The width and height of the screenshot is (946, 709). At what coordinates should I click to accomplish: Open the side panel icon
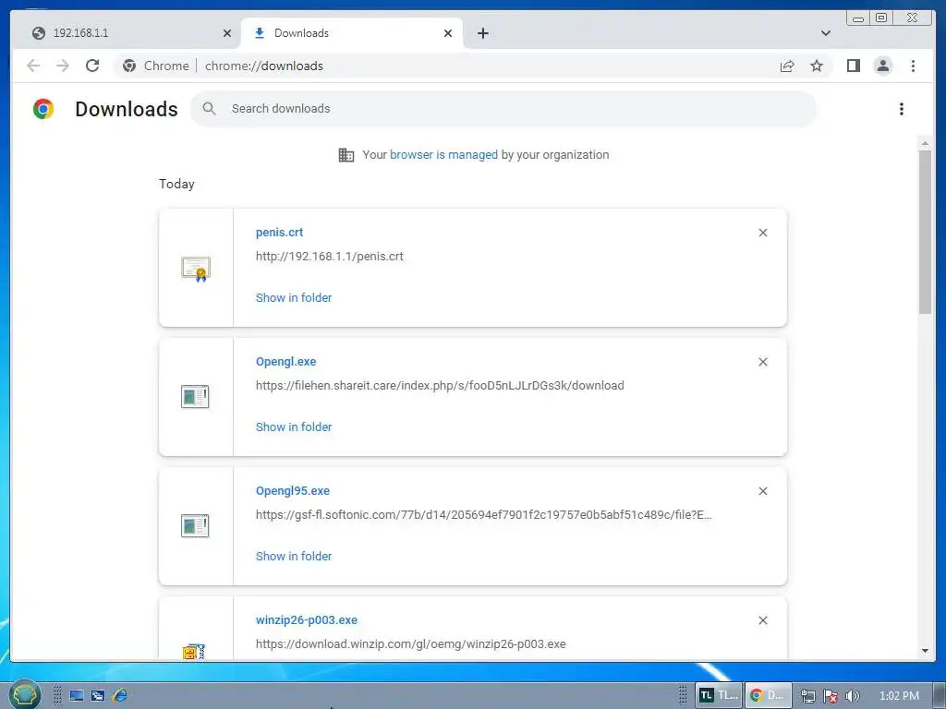853,66
